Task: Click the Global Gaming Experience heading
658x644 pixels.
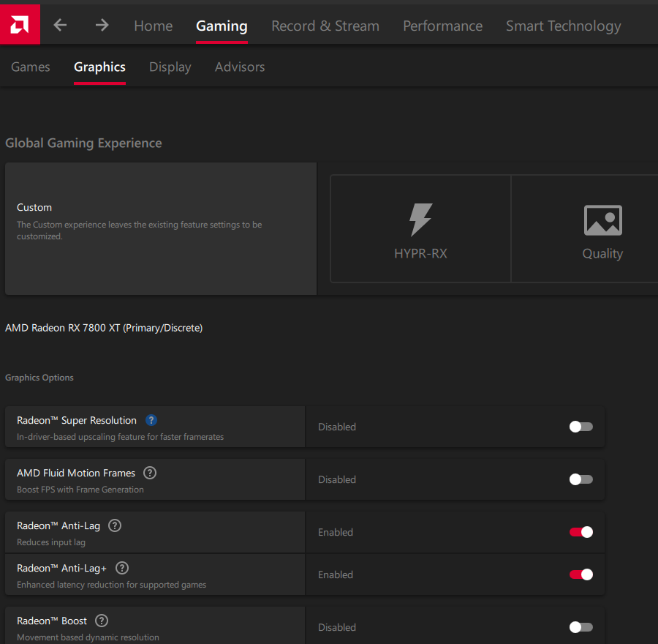Action: point(83,143)
